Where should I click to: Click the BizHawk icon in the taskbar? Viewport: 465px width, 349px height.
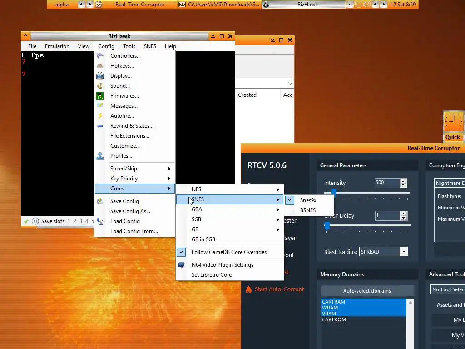click(x=266, y=5)
